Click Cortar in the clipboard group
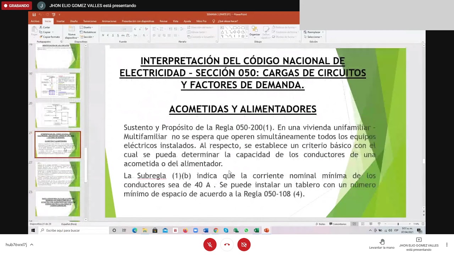 click(45, 27)
